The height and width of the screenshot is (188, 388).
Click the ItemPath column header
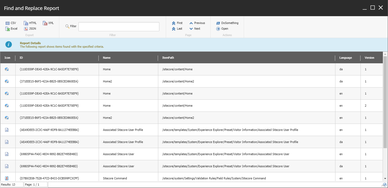tap(167, 58)
